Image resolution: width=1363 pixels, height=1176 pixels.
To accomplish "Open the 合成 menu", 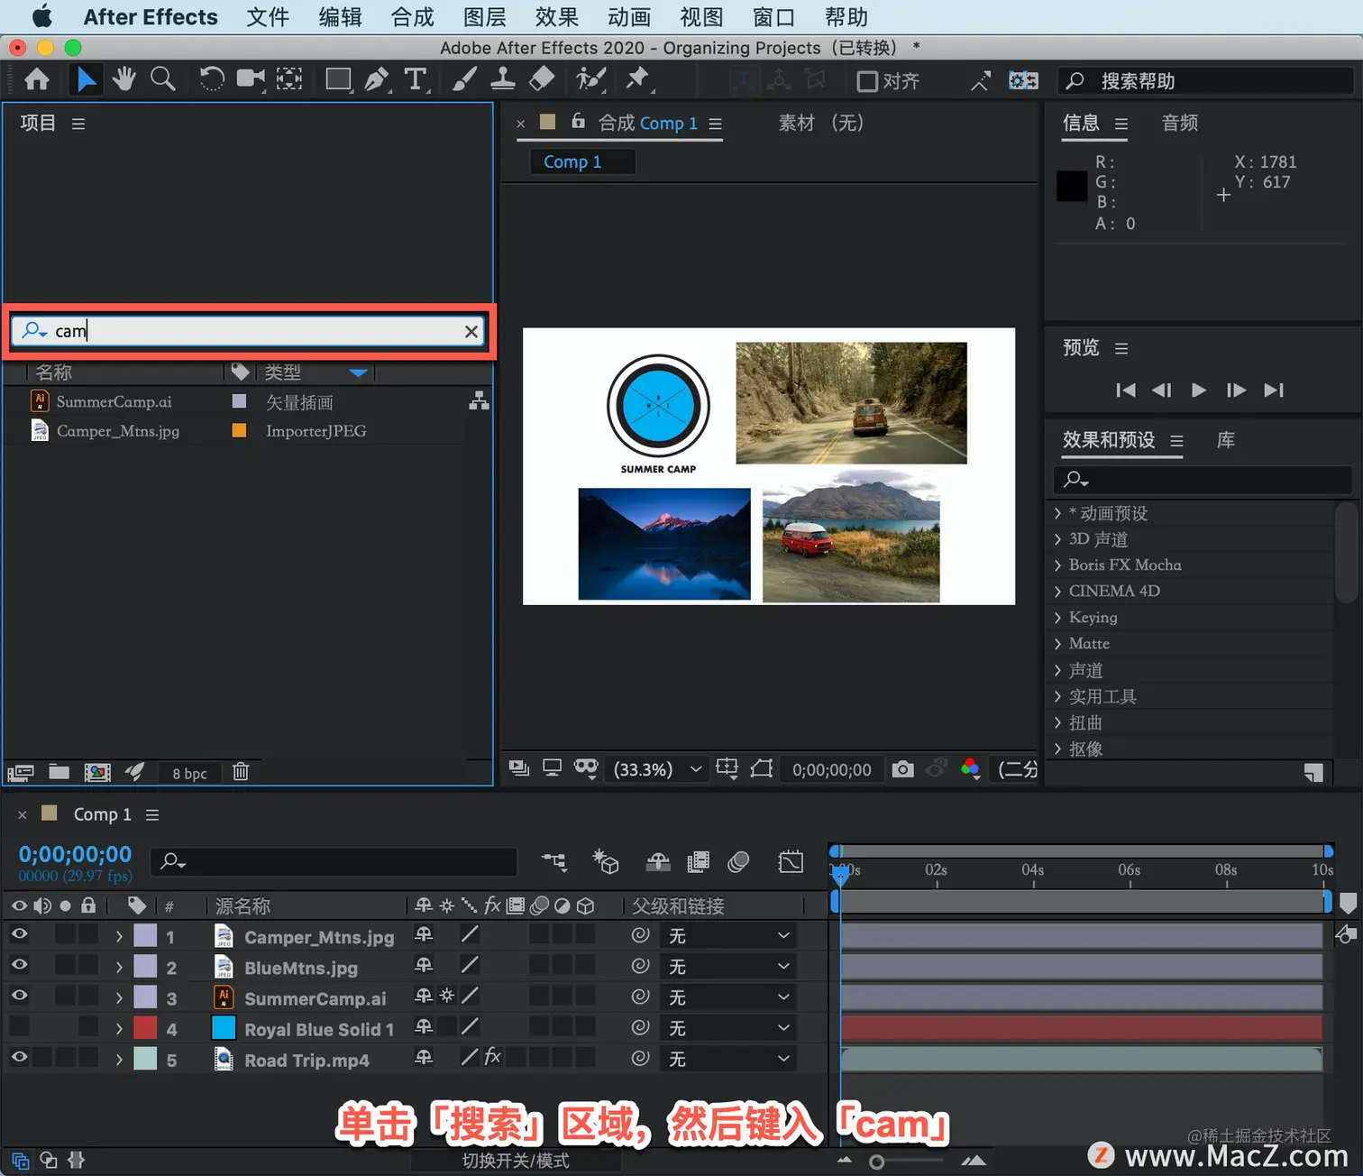I will click(x=412, y=17).
